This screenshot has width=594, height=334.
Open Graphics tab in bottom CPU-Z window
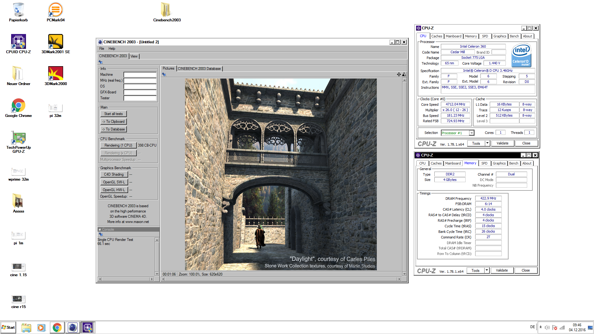tap(499, 163)
